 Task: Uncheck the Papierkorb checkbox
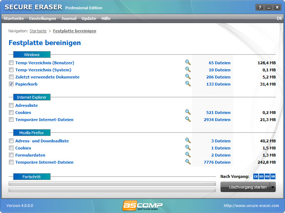tap(11, 84)
